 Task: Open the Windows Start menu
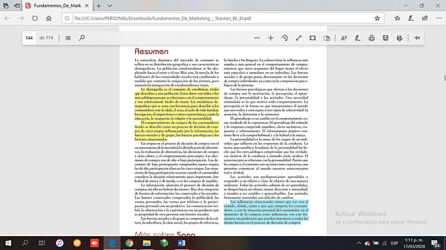tap(8, 243)
